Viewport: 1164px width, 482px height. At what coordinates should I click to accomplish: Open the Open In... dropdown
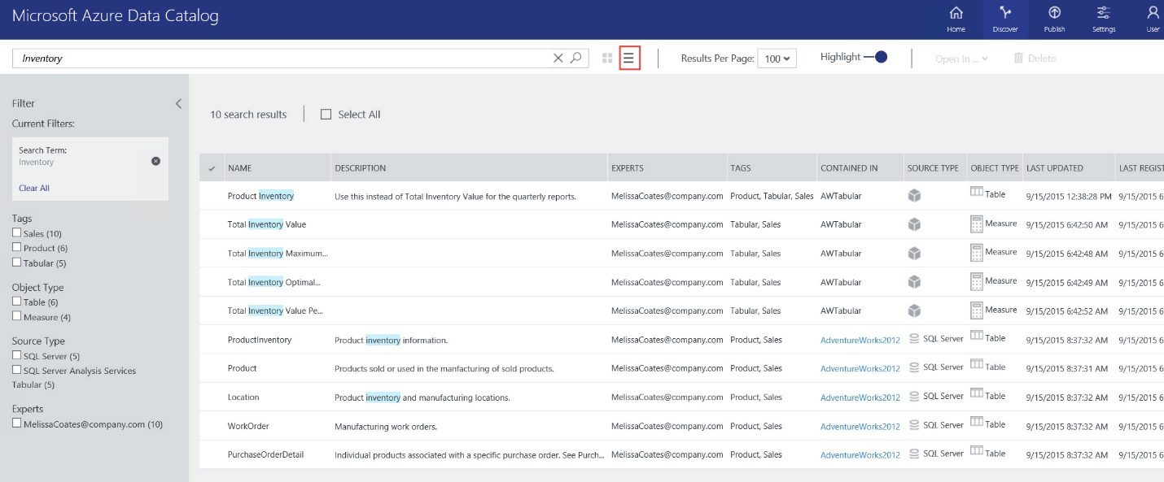pyautogui.click(x=962, y=59)
